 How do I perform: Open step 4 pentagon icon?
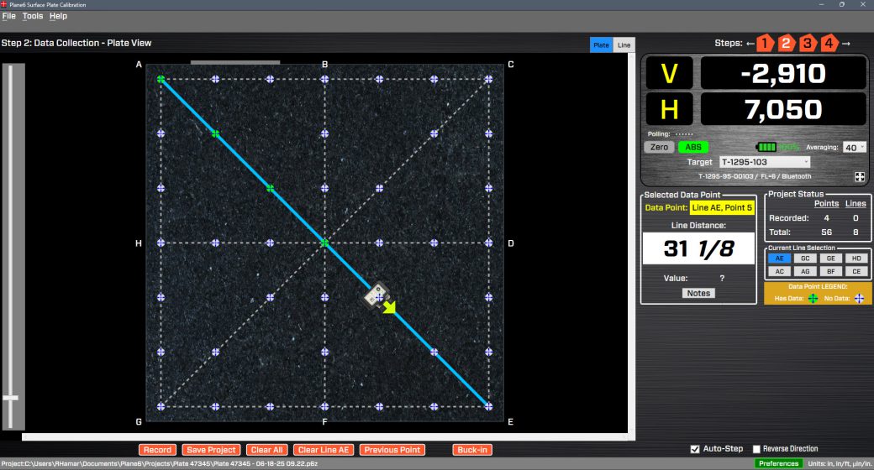829,43
